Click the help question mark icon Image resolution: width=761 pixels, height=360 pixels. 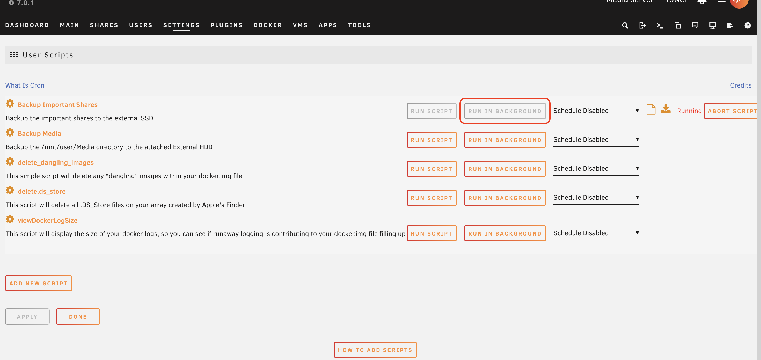[748, 26]
